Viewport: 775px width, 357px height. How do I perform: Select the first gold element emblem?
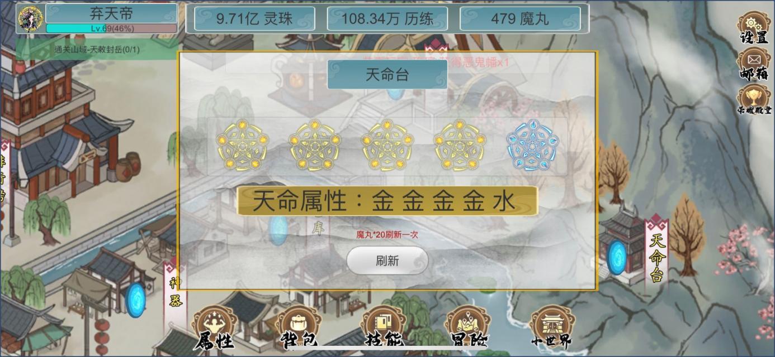pyautogui.click(x=243, y=145)
